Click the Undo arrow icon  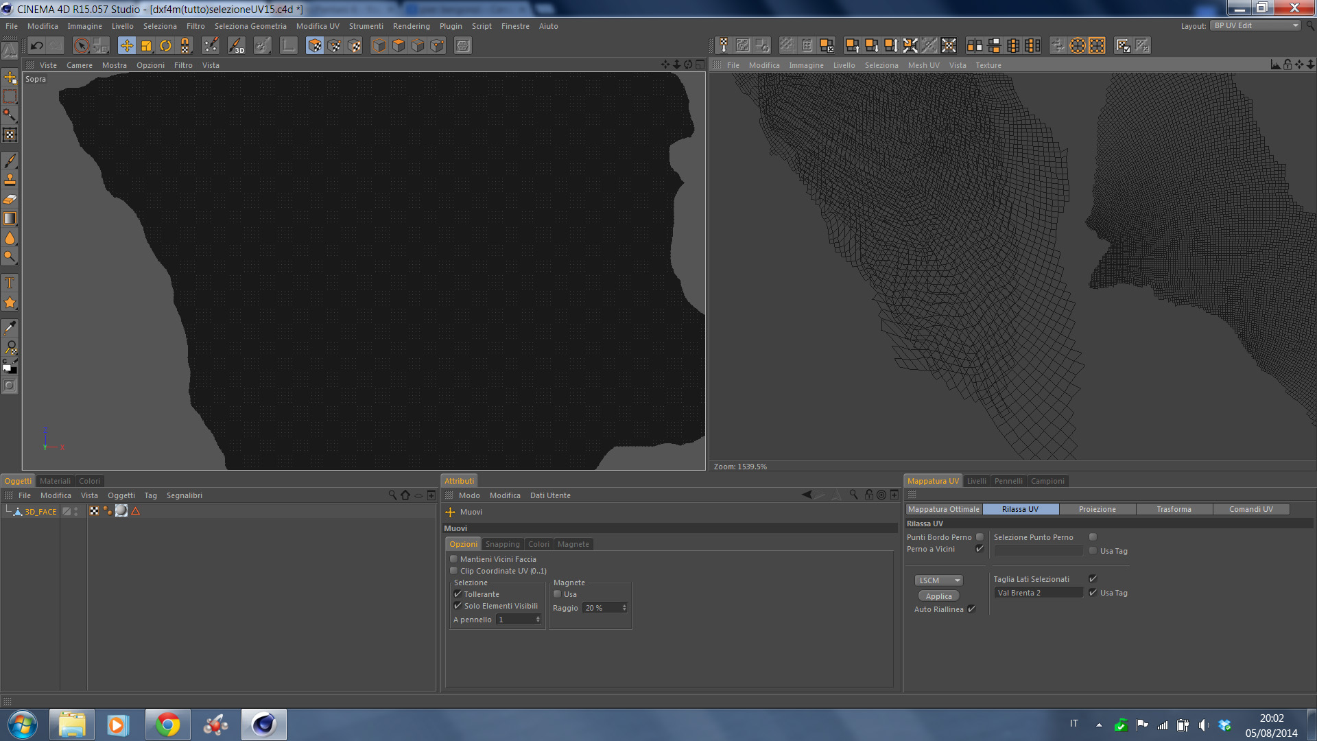click(37, 46)
